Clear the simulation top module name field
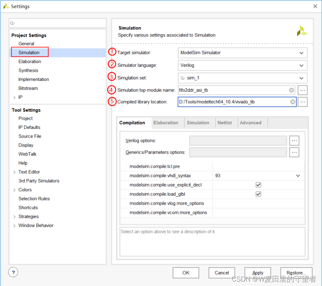 [x=292, y=90]
